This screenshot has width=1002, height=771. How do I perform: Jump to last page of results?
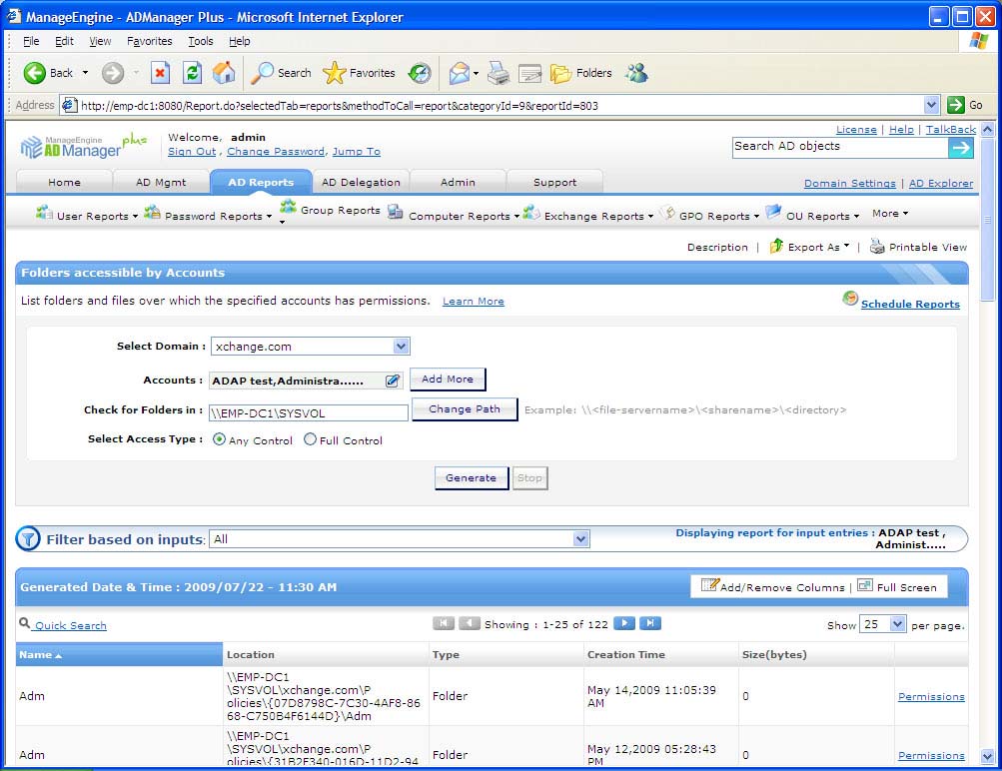[650, 623]
